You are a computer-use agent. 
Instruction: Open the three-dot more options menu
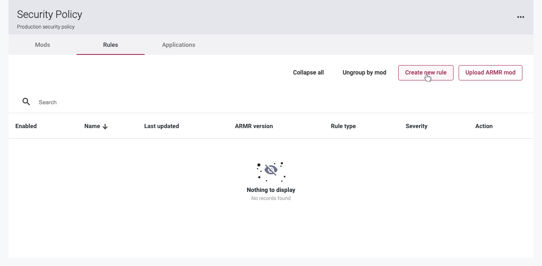click(x=520, y=17)
